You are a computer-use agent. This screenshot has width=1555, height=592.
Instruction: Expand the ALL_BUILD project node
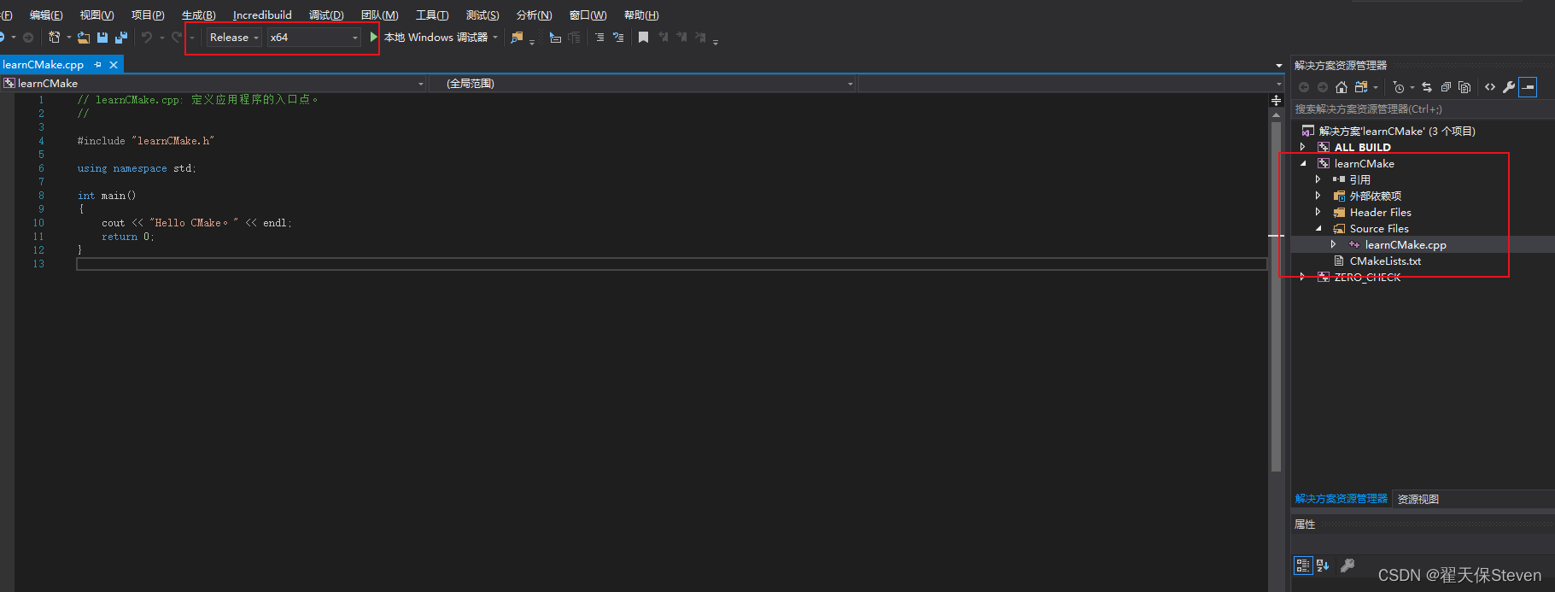(1303, 148)
